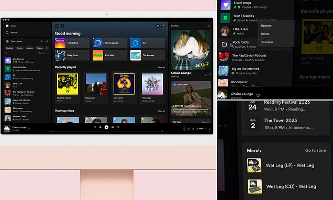
Task: Toggle shuffle in the playback controls
Action: point(95,127)
